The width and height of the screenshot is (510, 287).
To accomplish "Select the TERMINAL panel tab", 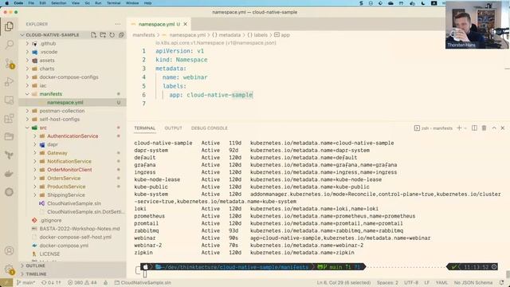I will (145, 128).
